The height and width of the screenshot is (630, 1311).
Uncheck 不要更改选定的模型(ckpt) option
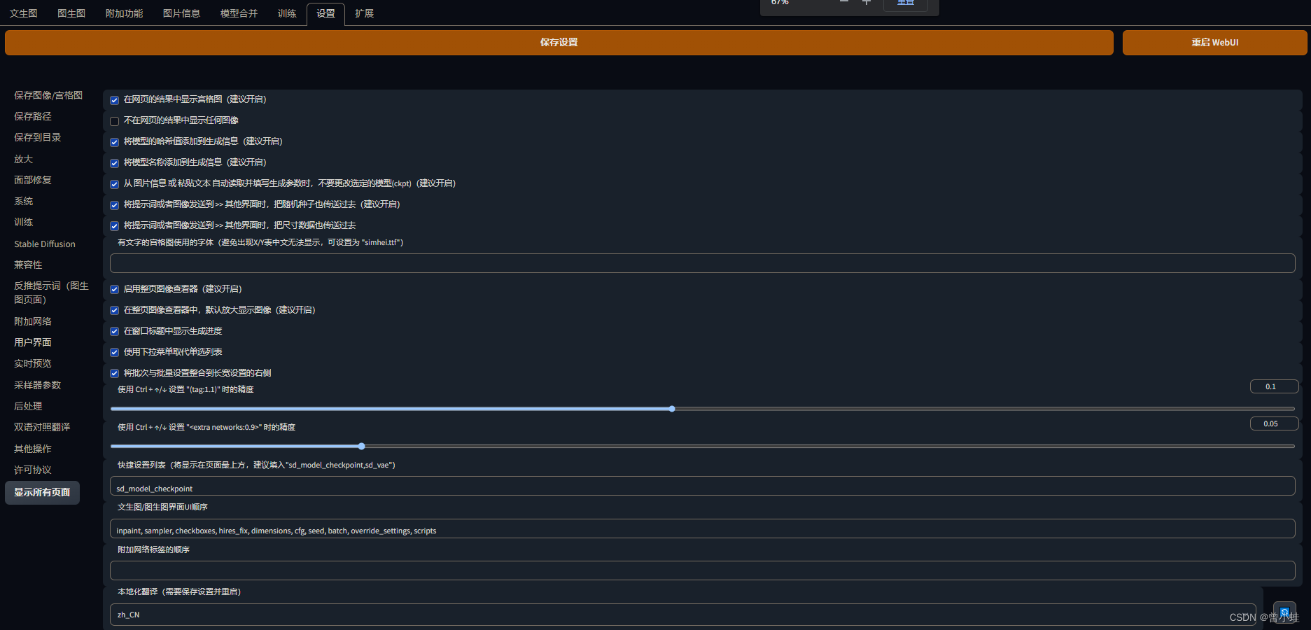[115, 184]
